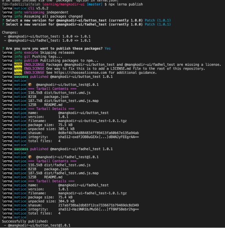The image size is (225, 228).
Task: Click the 'Changes:' heading
Action: 10,32
